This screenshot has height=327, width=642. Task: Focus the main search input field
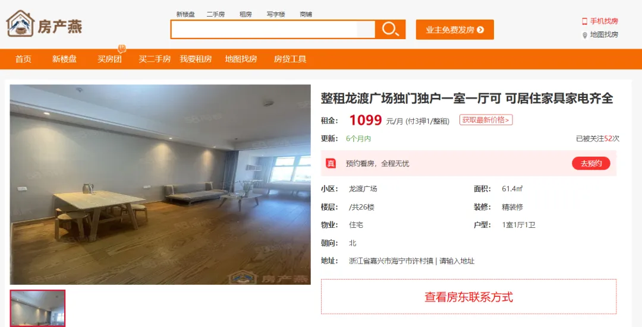tap(273, 30)
